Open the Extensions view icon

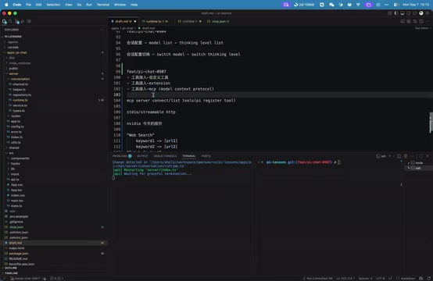coord(29,21)
